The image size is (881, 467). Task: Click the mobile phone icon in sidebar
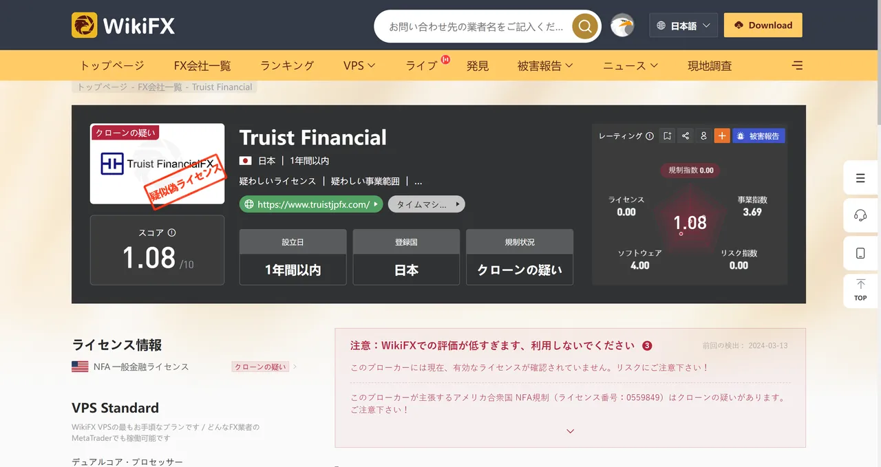860,253
